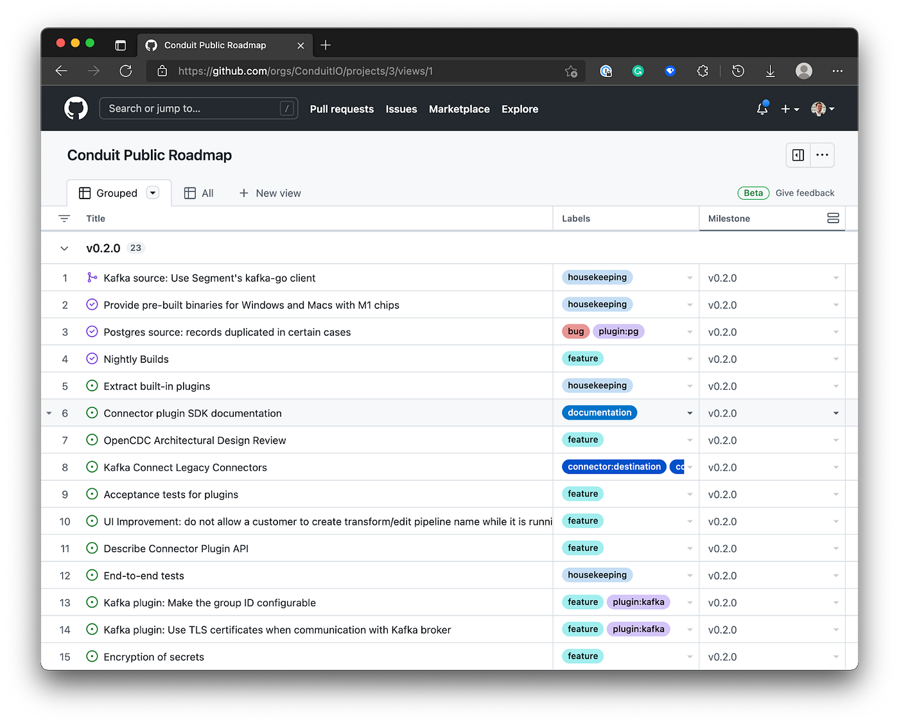Open labels dropdown for Connector plugin SDK documentation
The height and width of the screenshot is (724, 899).
(690, 413)
